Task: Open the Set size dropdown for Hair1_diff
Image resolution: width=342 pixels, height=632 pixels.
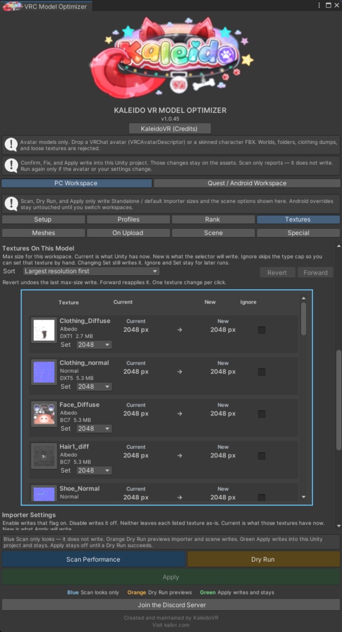Action: coord(94,470)
